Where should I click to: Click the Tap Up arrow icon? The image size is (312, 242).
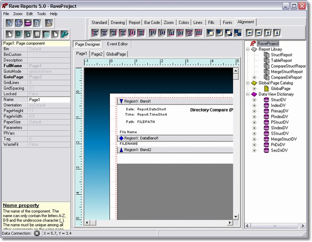click(x=268, y=33)
